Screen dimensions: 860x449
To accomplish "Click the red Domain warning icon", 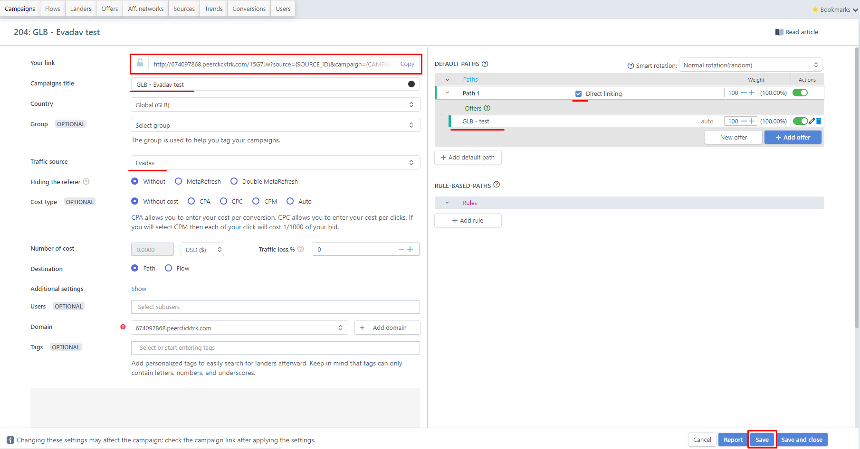I will [123, 327].
